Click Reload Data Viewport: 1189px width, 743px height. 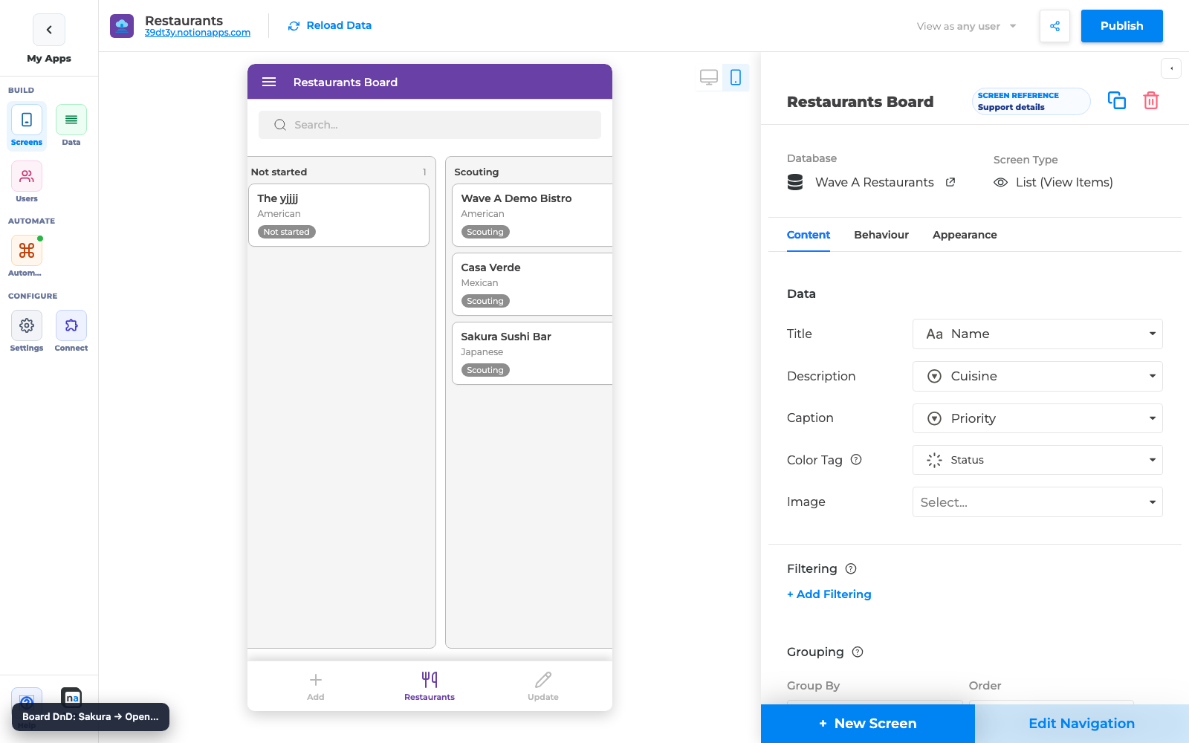coord(330,25)
